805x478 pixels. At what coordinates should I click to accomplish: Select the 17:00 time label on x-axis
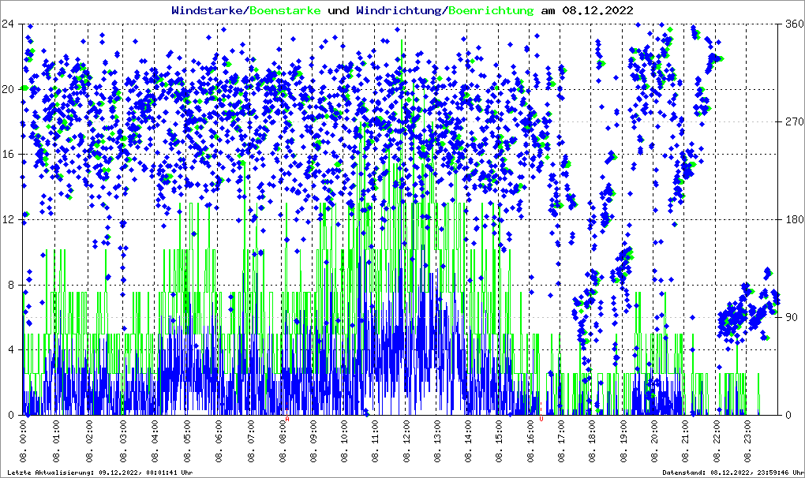point(561,442)
